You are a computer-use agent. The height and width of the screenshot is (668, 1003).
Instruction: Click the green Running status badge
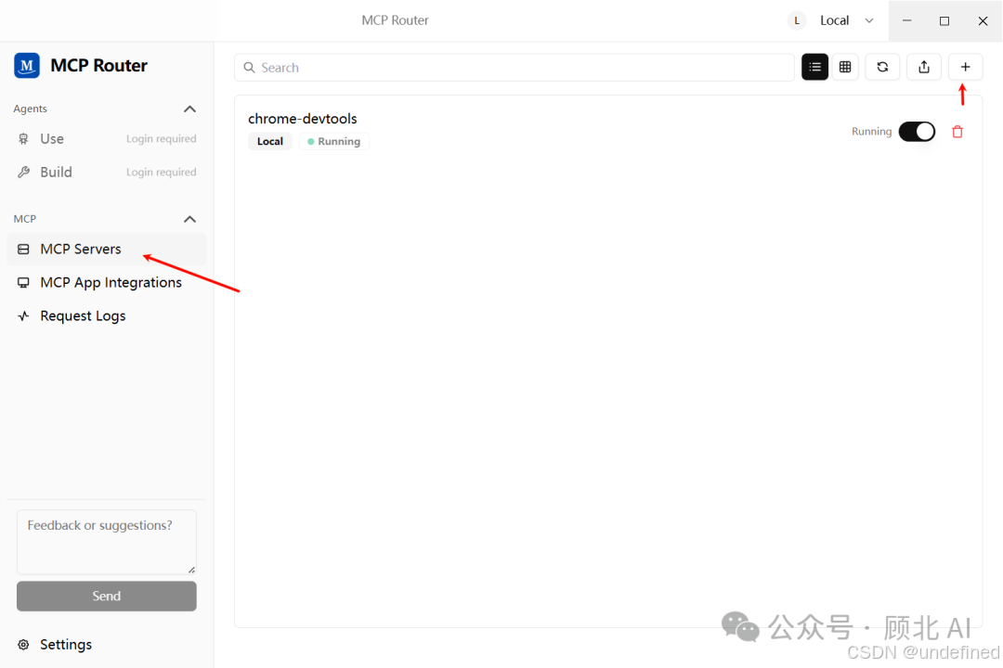(334, 141)
